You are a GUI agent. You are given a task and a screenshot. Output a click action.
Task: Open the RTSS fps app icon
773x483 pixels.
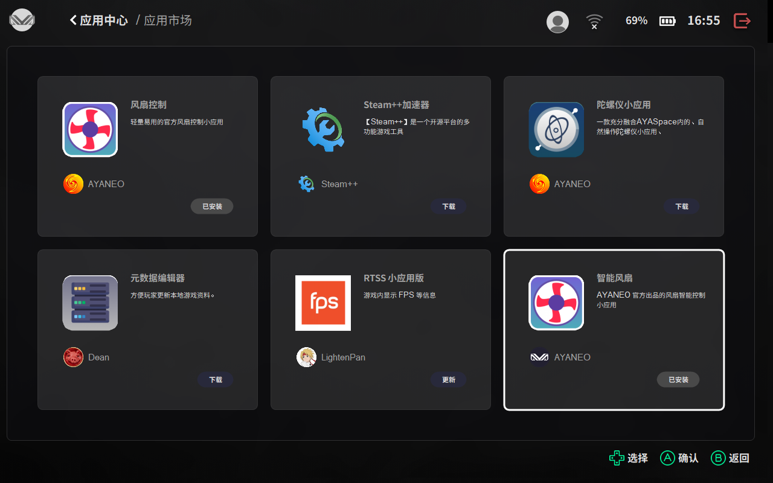pos(323,302)
